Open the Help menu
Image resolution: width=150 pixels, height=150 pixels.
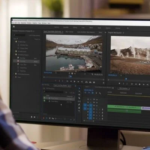(49, 23)
